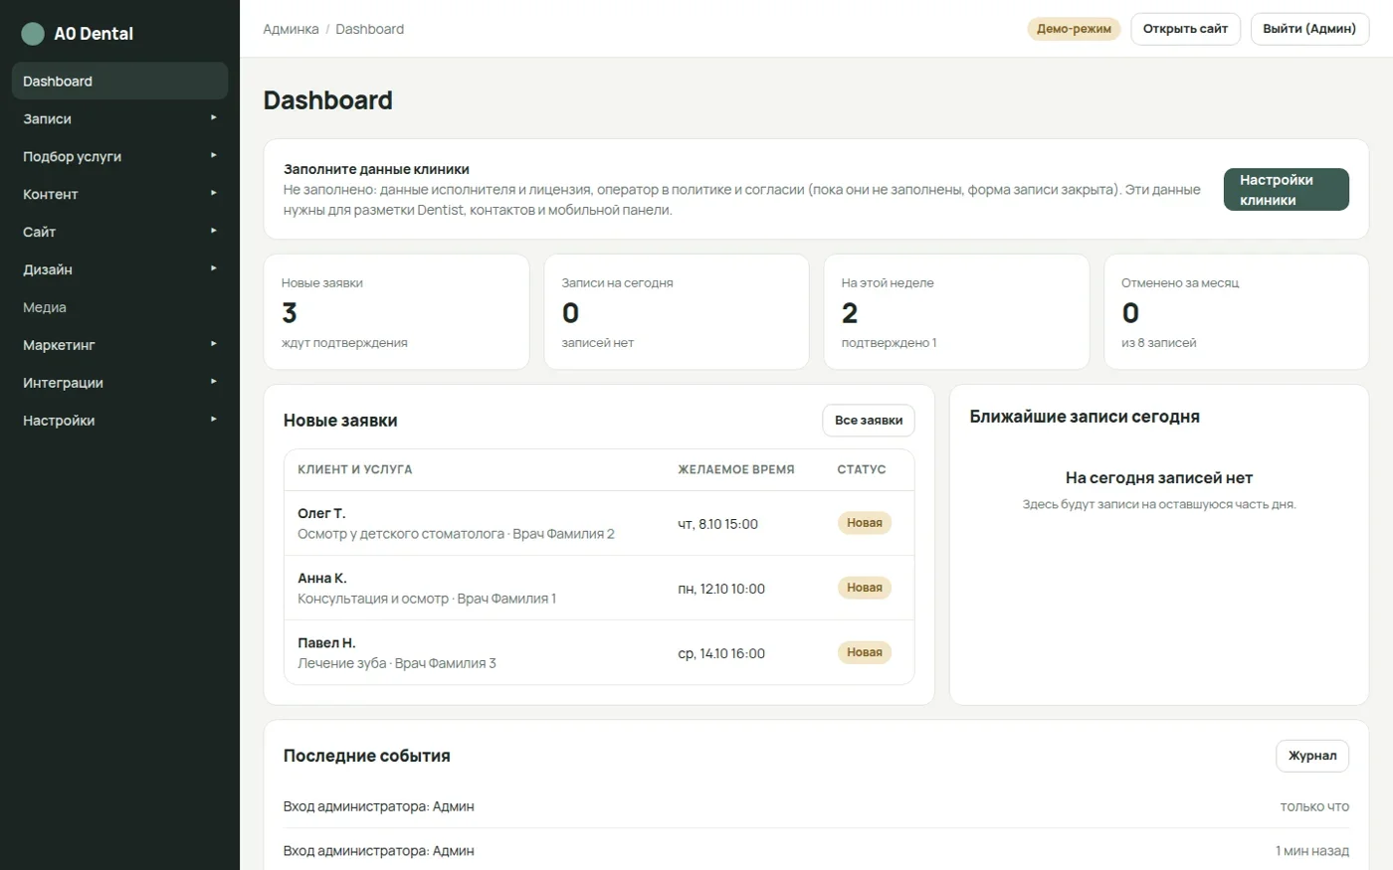The image size is (1393, 870).
Task: Click the Открыть сайт button
Action: 1185,29
